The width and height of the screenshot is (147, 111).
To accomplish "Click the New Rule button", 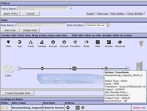I will click(10, 30).
